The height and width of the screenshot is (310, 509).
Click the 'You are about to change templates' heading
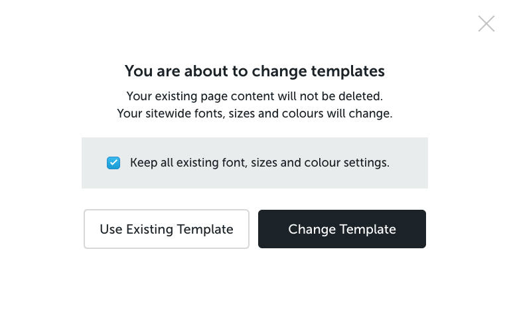point(255,71)
